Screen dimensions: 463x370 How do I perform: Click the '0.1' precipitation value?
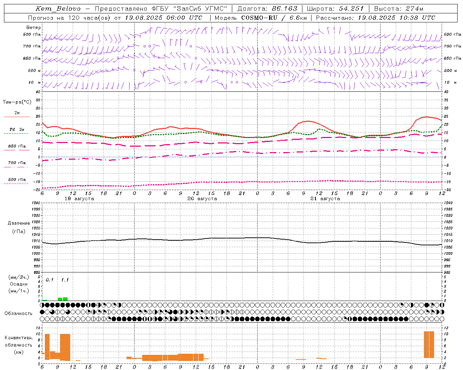coord(50,280)
